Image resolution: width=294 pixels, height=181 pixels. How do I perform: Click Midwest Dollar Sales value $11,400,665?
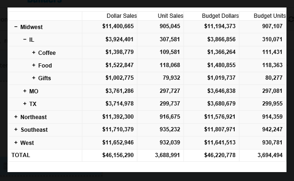(x=118, y=26)
